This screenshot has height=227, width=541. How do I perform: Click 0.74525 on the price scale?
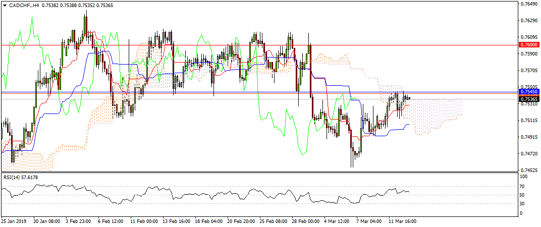point(528,170)
